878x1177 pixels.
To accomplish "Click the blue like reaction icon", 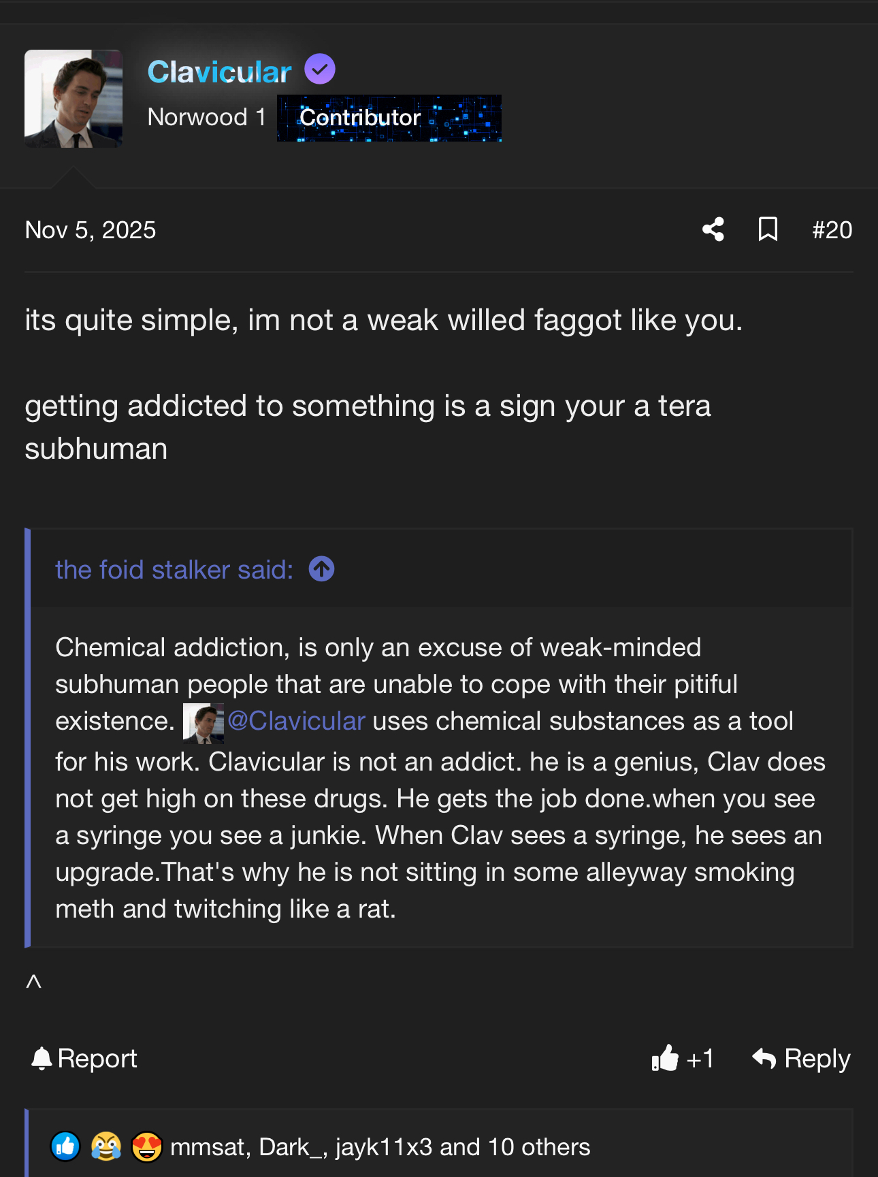I will click(x=66, y=1146).
